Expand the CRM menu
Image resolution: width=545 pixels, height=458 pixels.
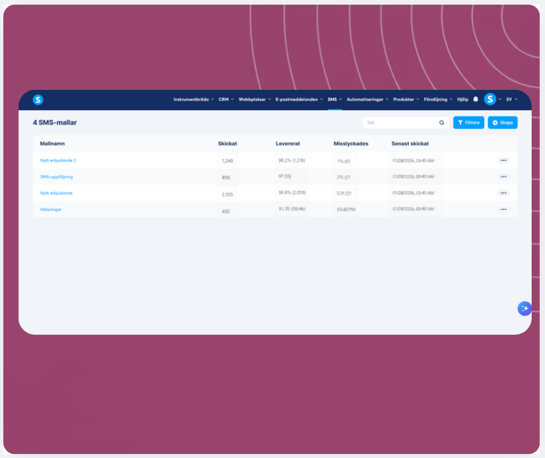tap(226, 99)
